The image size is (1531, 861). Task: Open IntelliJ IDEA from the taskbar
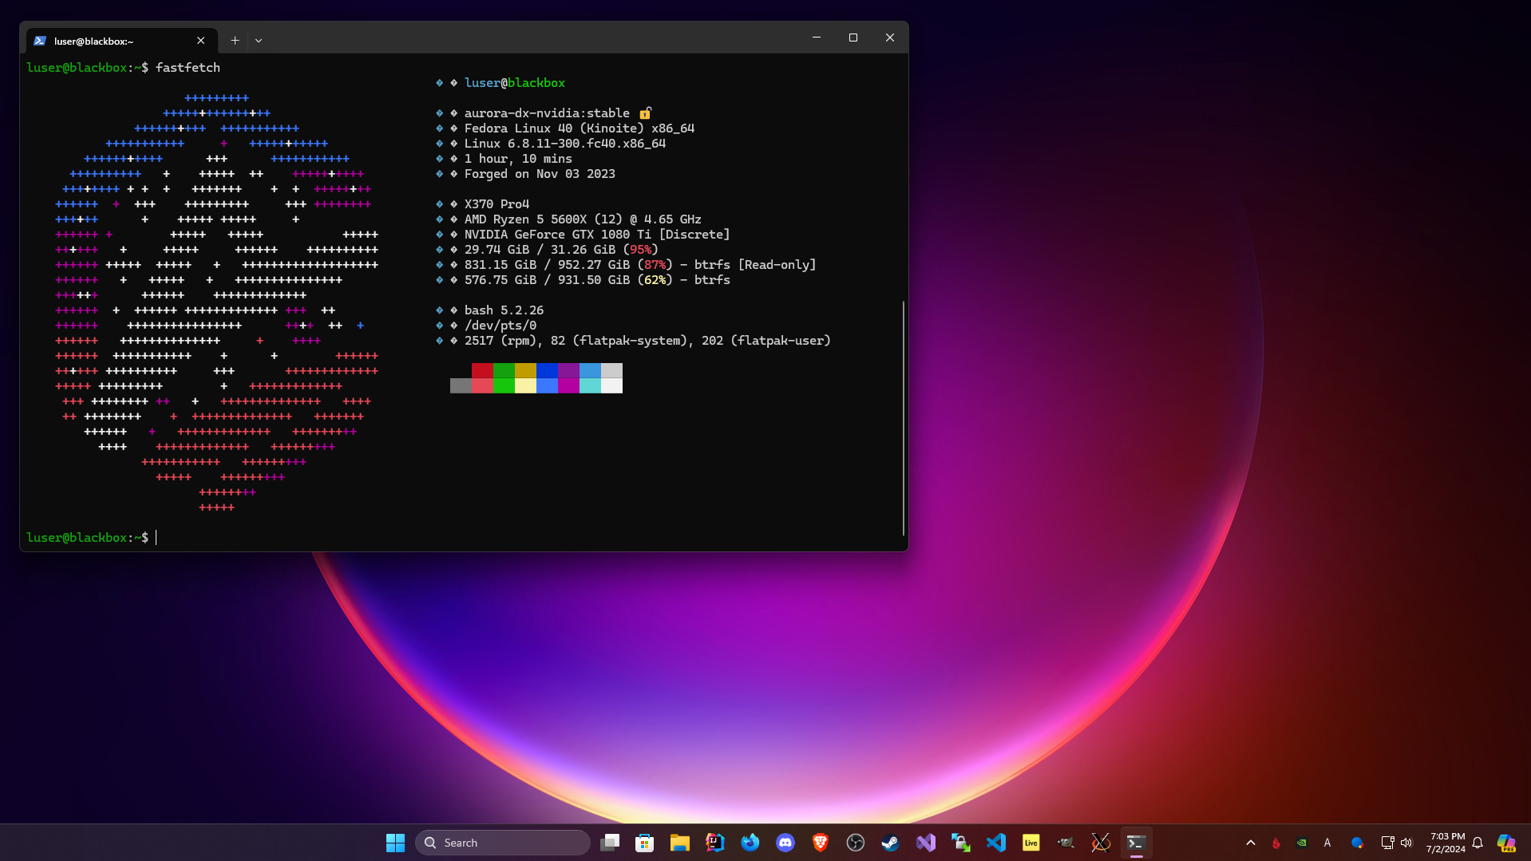pos(714,843)
